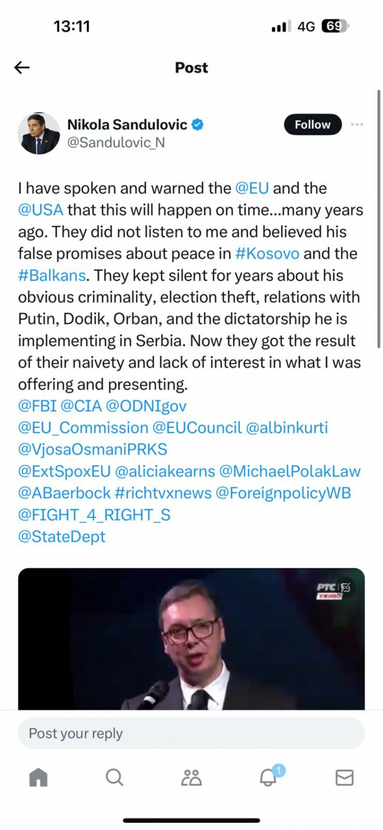Tap the battery status indicator
This screenshot has width=383, height=830.
click(x=335, y=26)
